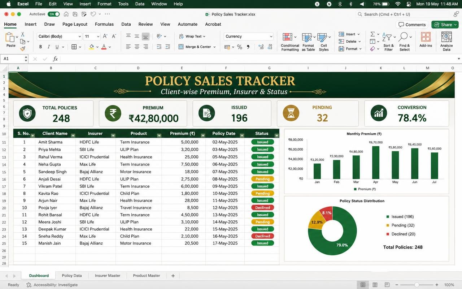Open the Product column filter dropdown
Image resolution: width=462 pixels, height=289 pixels.
(159, 135)
